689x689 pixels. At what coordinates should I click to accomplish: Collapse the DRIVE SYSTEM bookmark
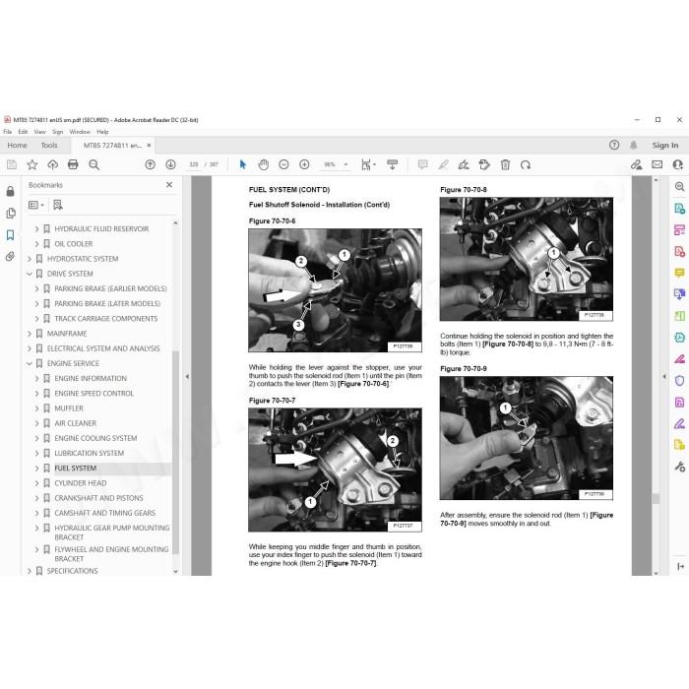tap(30, 274)
